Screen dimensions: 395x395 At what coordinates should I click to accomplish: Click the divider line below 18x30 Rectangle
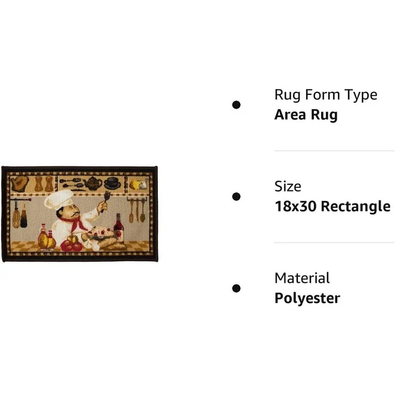(x=334, y=243)
